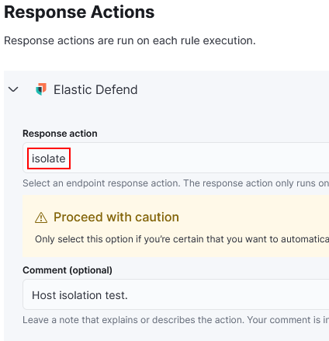
Task: Focus the Comment (optional) input field
Action: click(x=176, y=294)
